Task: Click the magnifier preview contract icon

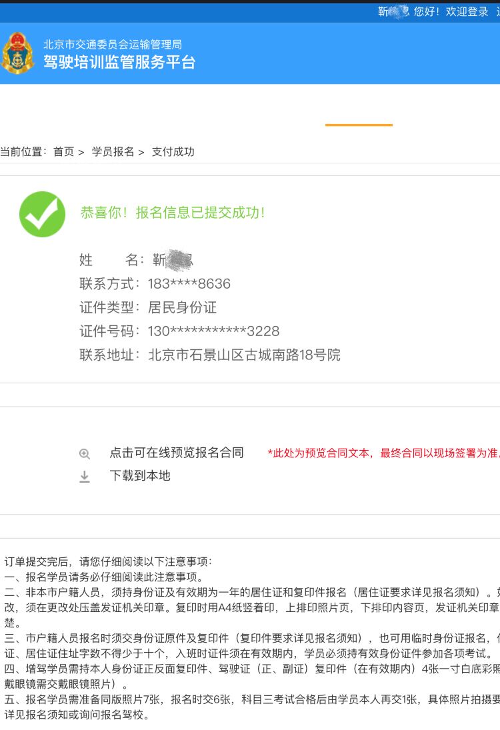Action: pos(84,454)
